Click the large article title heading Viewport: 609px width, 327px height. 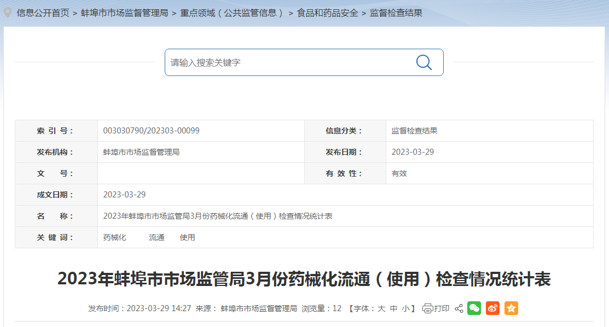(x=304, y=279)
